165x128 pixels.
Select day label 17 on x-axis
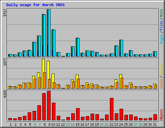[x=87, y=124]
